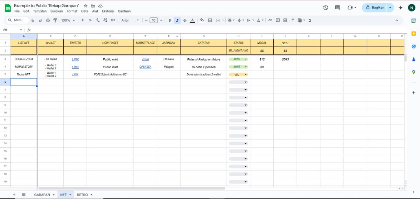Move document using folder icon
This screenshot has width=420, height=199.
click(93, 6)
